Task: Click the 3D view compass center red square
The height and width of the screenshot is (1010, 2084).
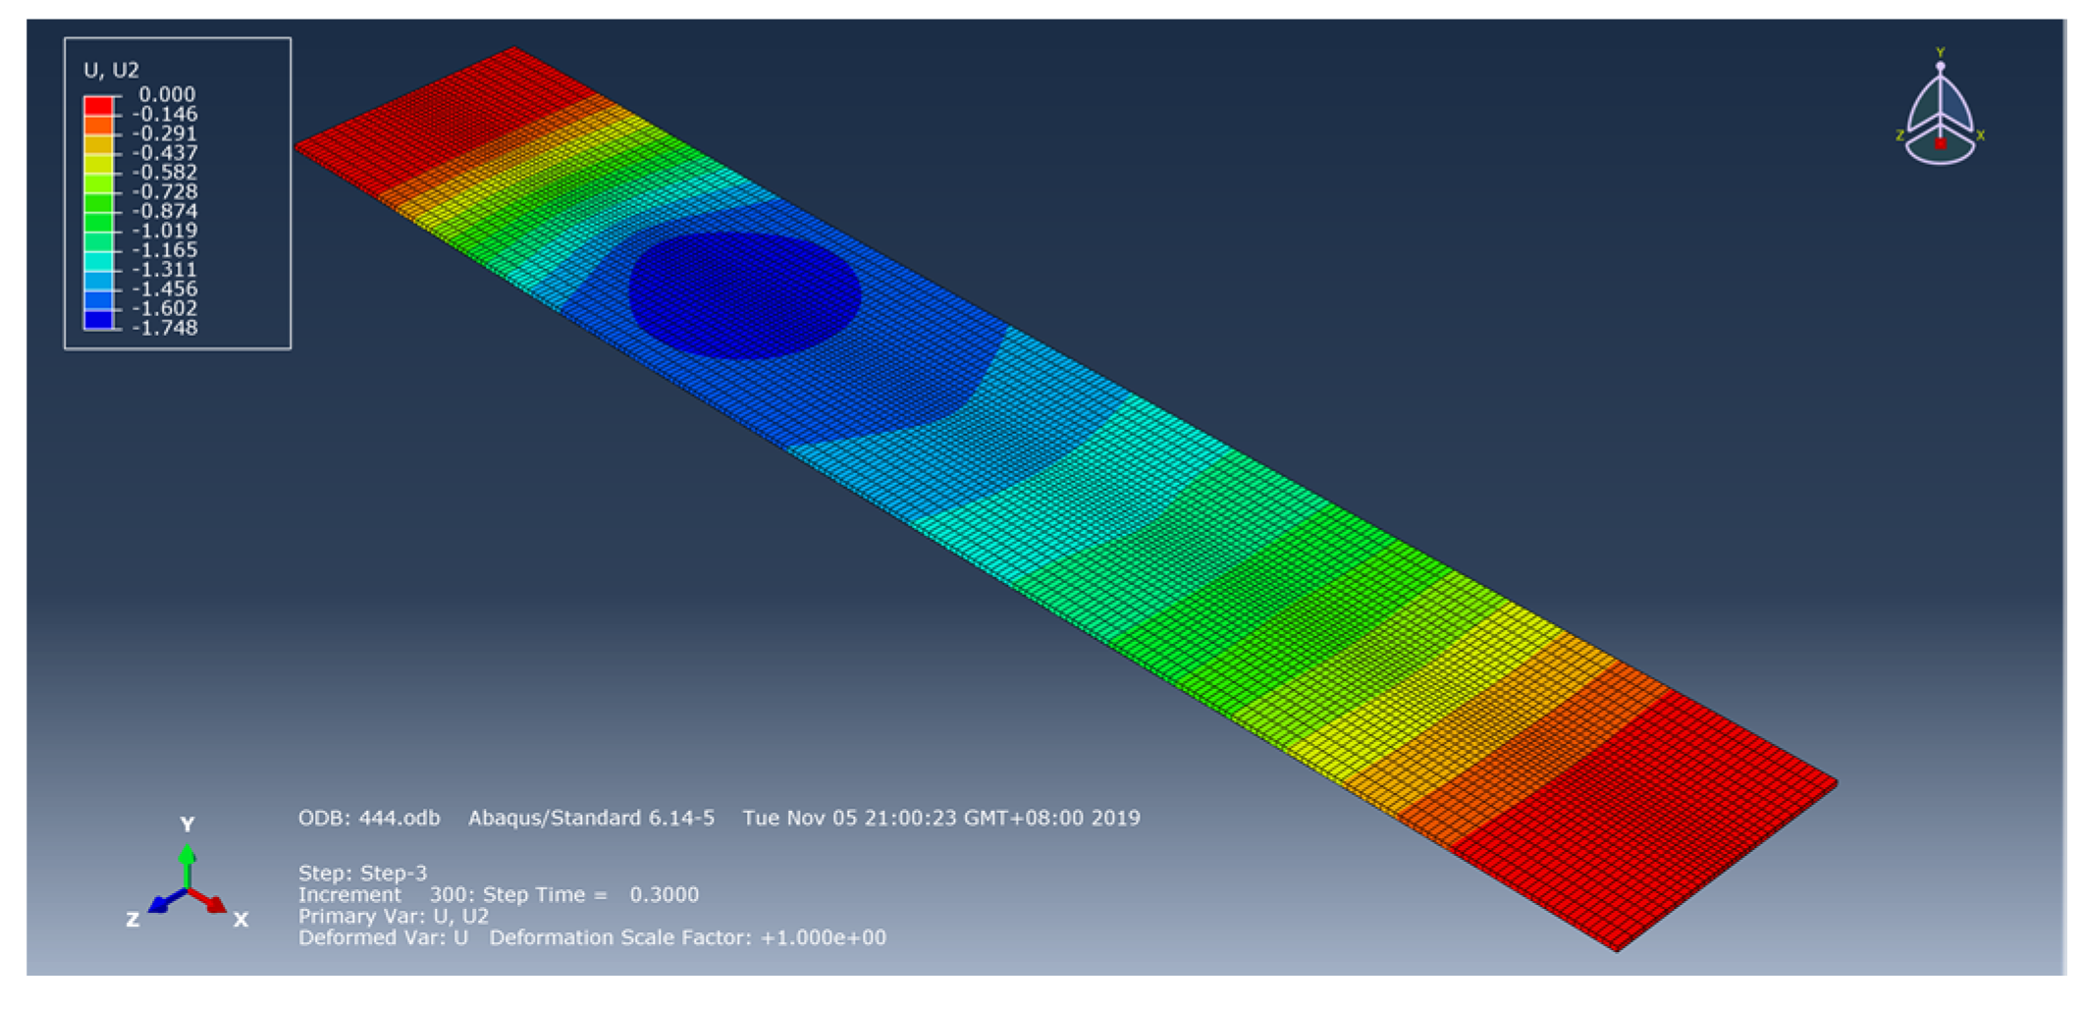Action: 1940,143
